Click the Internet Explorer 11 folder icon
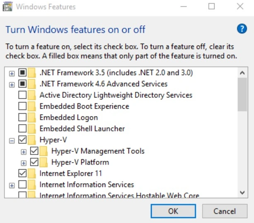 click(32, 174)
